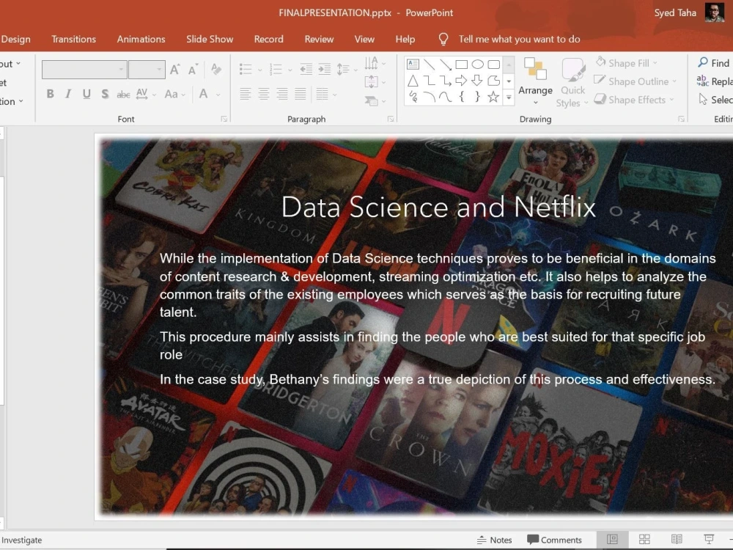Switch to the Animations tab
The image size is (733, 550).
click(141, 39)
